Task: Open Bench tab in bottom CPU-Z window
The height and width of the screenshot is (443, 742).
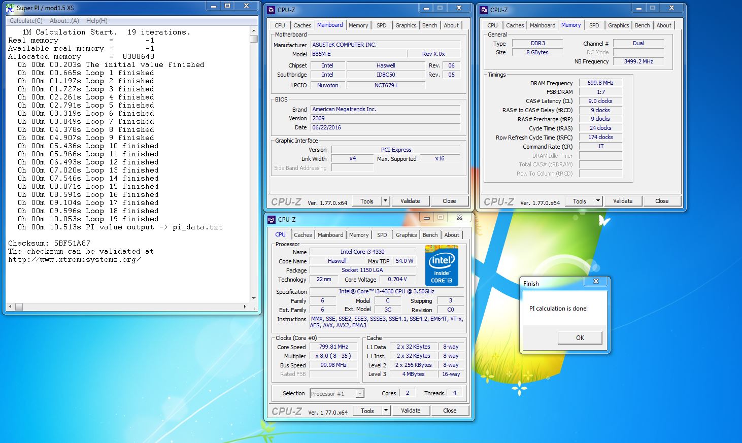Action: point(430,235)
